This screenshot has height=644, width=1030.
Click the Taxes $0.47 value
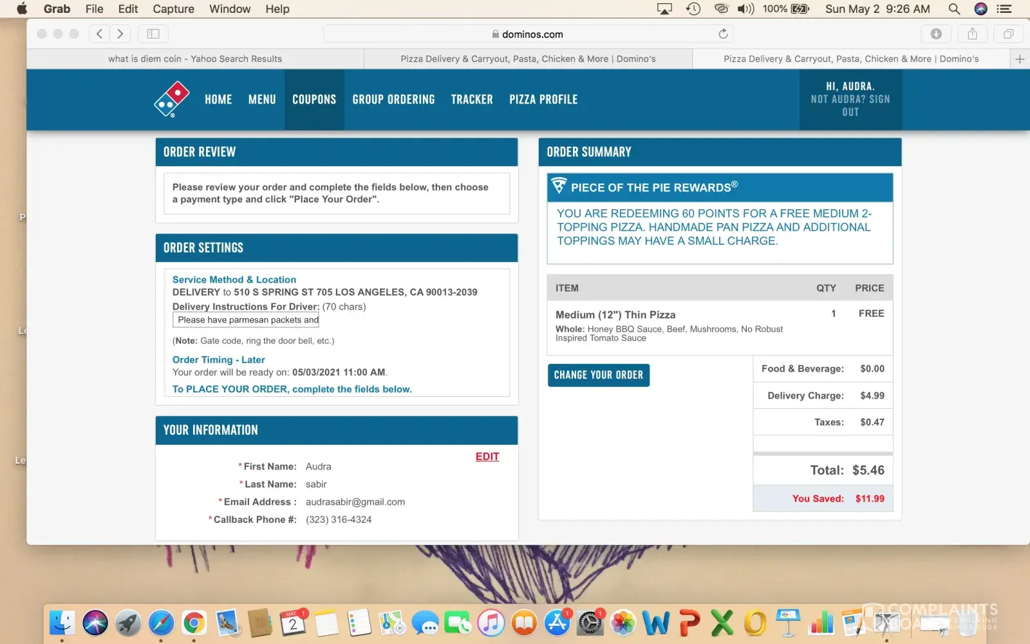coord(872,422)
